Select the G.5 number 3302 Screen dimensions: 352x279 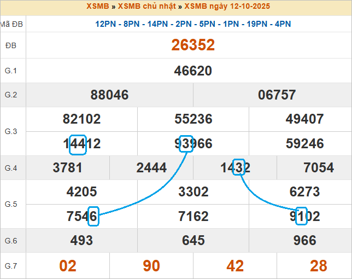click(193, 192)
